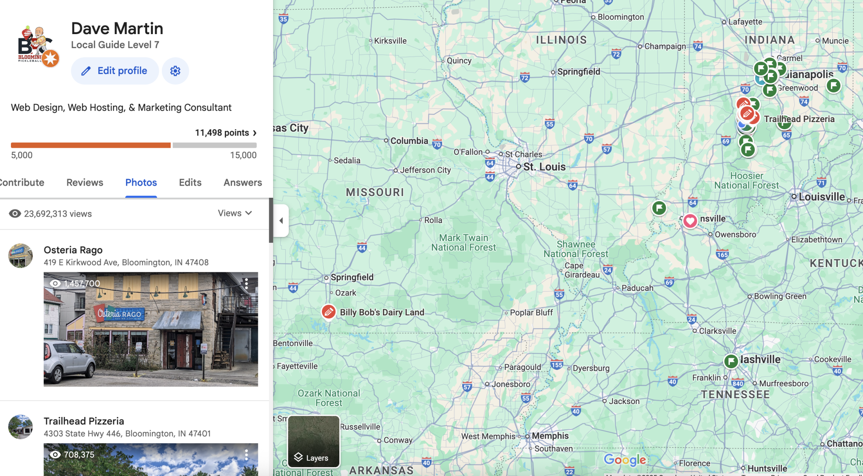Open the Views sort dropdown
The image size is (863, 476).
[235, 213]
